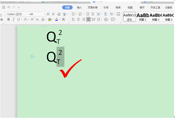Click the sort icon

coord(106,14)
